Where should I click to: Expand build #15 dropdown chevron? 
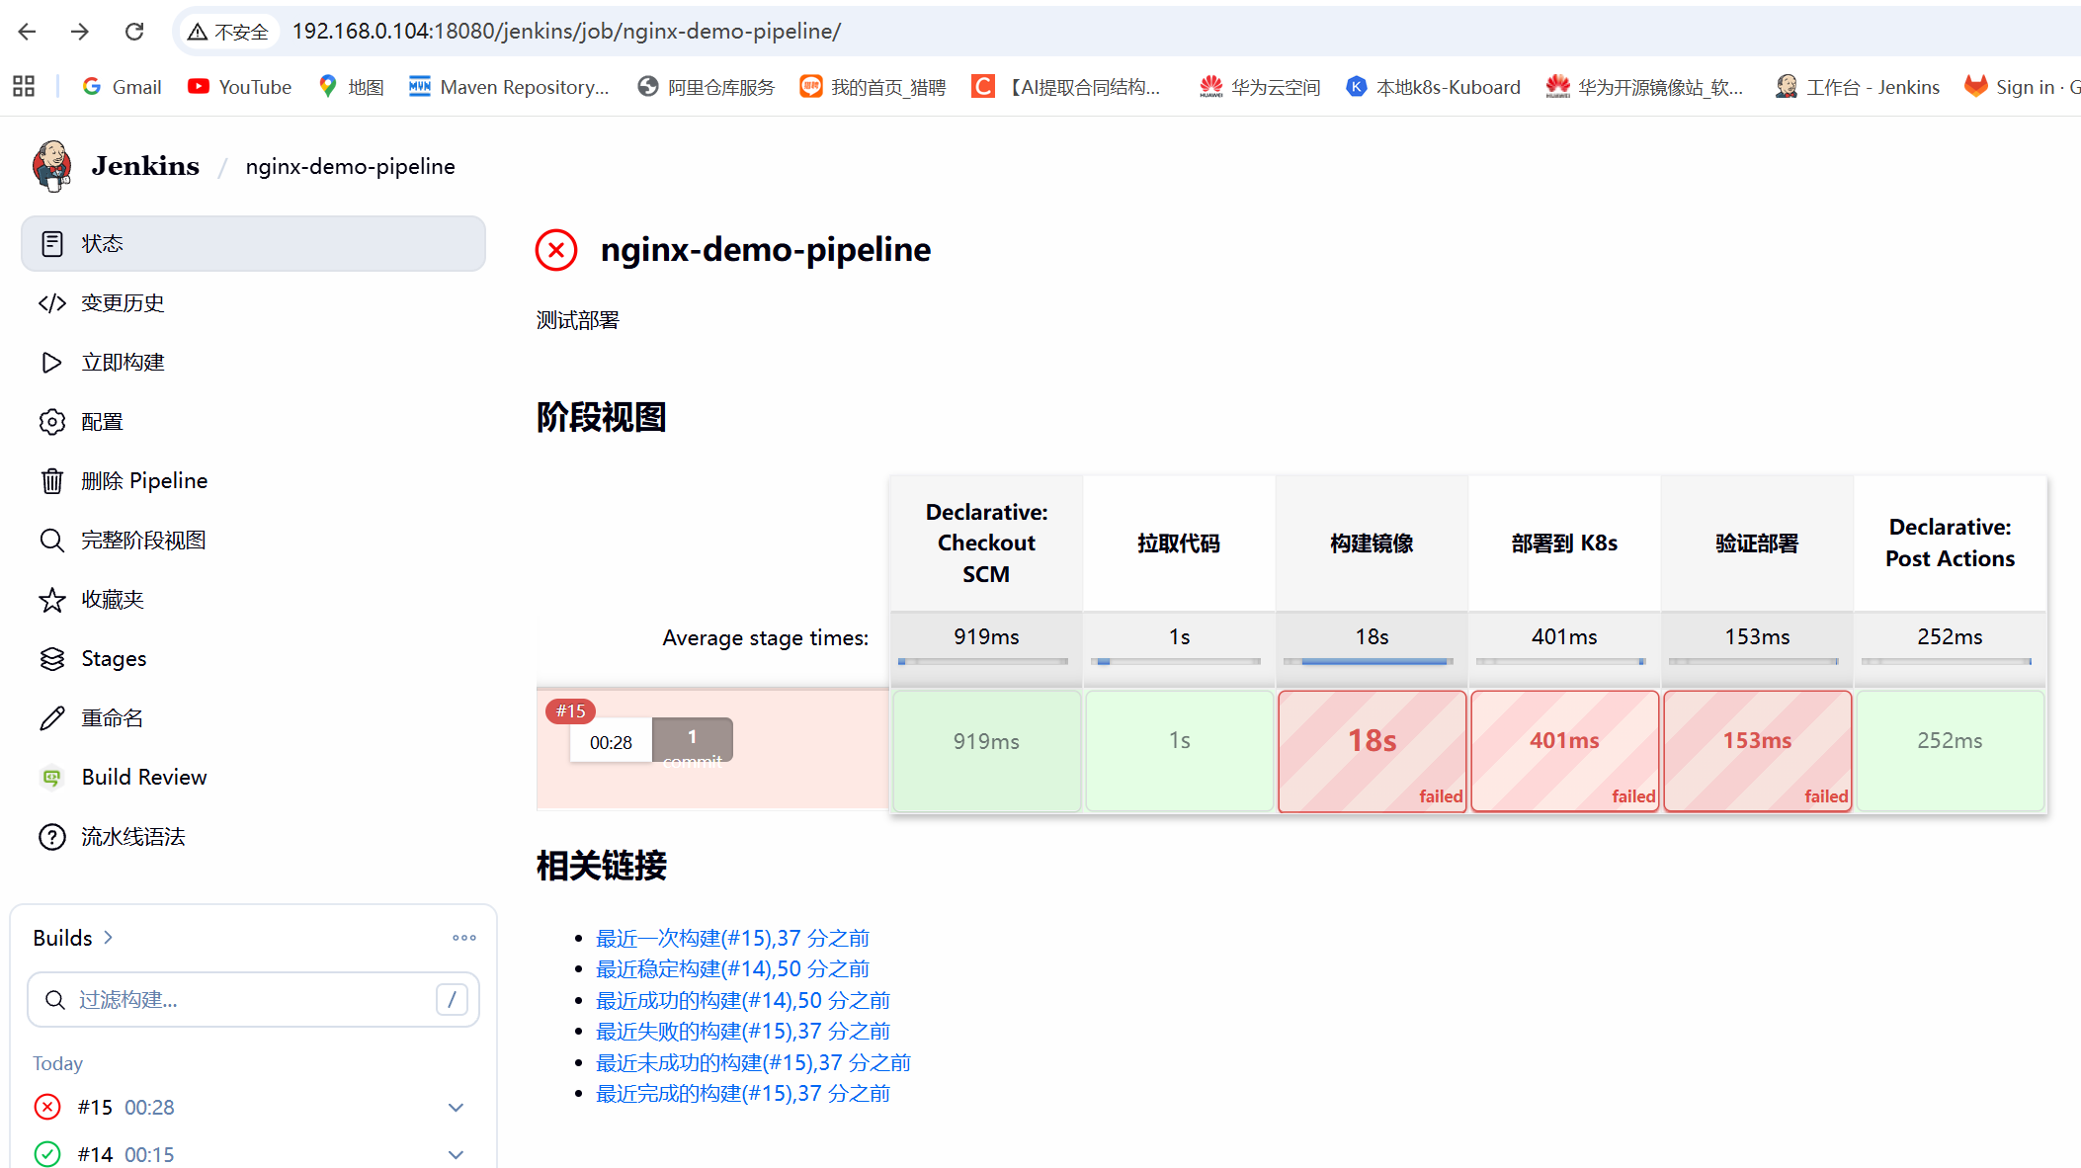(456, 1108)
